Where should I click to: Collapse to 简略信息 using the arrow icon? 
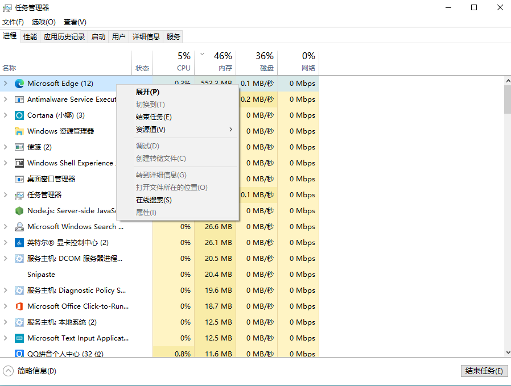[x=8, y=371]
